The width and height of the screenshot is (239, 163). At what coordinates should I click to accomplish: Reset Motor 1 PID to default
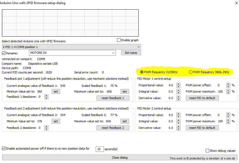202,98
